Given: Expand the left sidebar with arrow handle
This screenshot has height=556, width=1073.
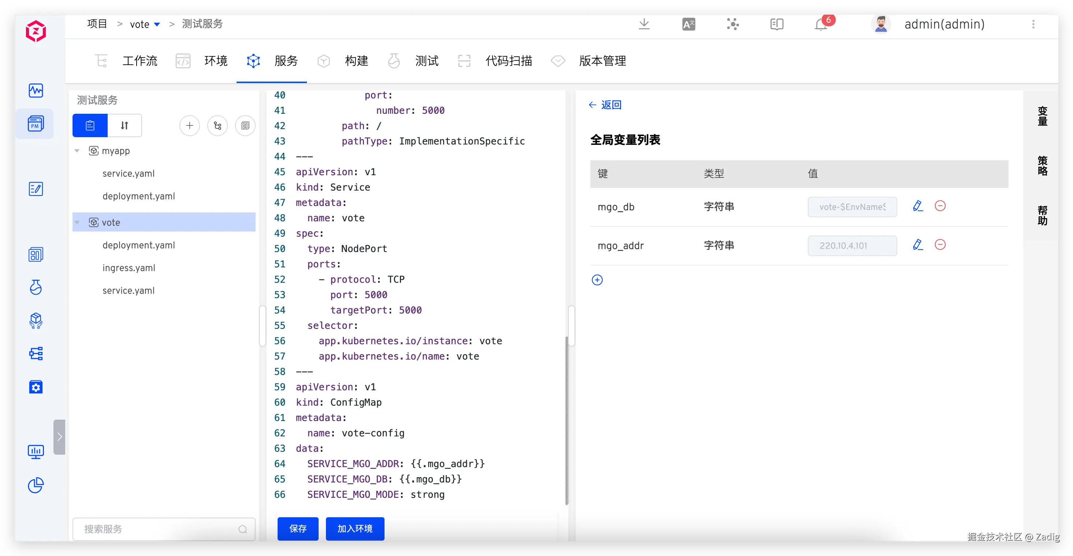Looking at the screenshot, I should (60, 436).
